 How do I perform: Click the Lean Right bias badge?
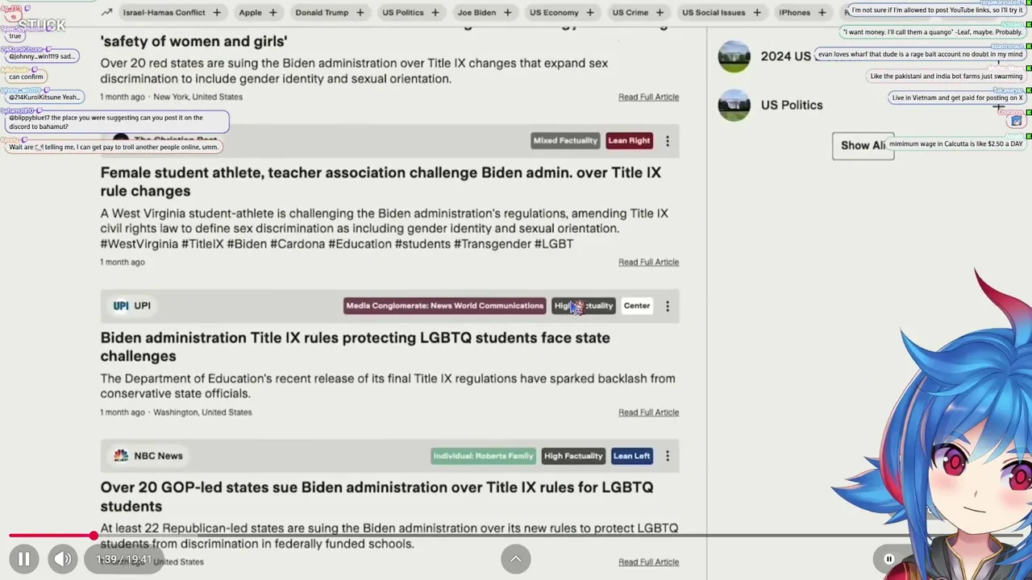click(629, 140)
